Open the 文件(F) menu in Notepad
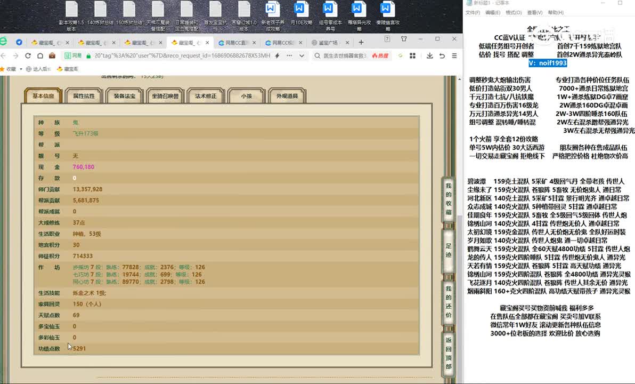The image size is (635, 384). [473, 13]
